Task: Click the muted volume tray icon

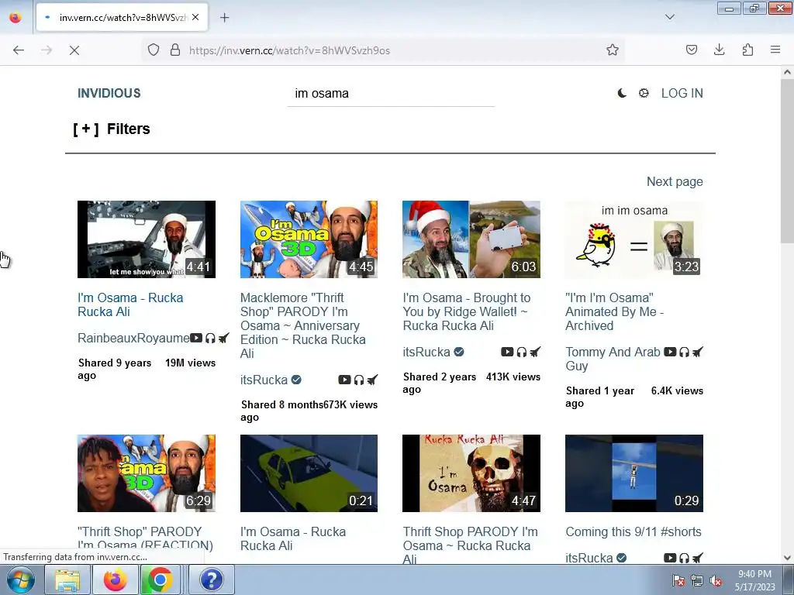Action: pos(716,581)
